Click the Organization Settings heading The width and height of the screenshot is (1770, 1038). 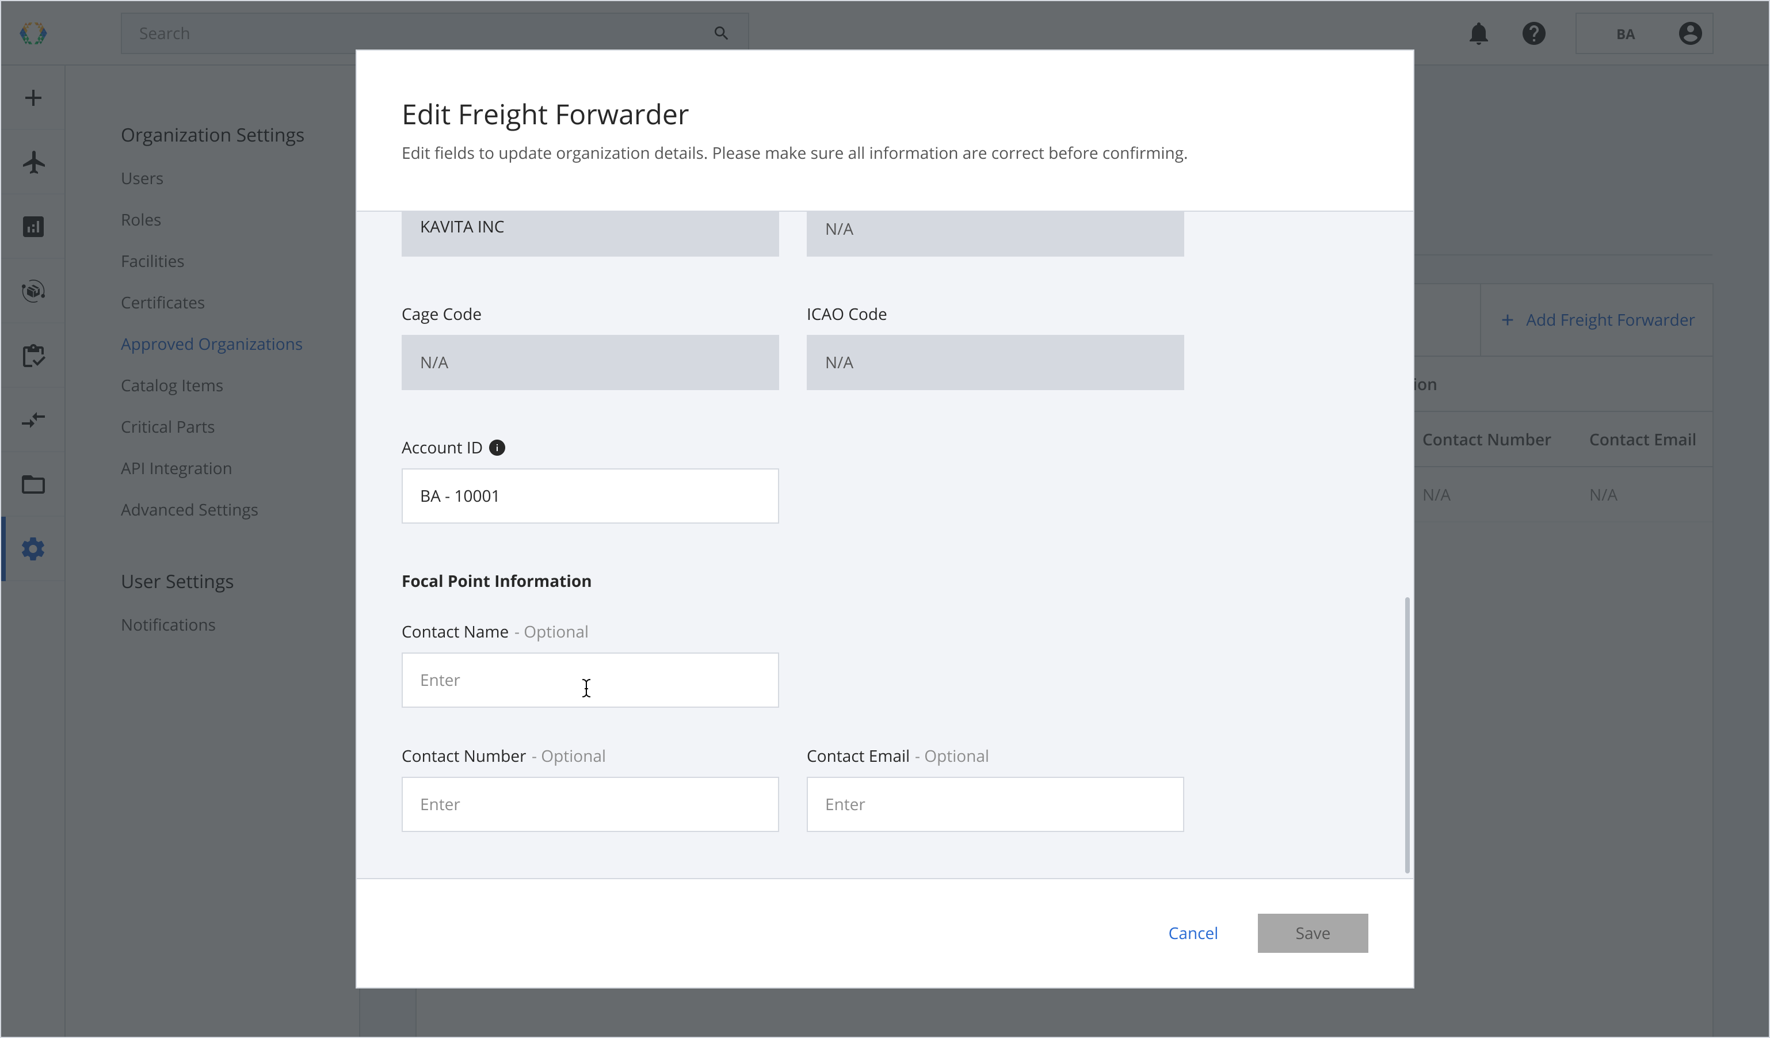tap(212, 135)
